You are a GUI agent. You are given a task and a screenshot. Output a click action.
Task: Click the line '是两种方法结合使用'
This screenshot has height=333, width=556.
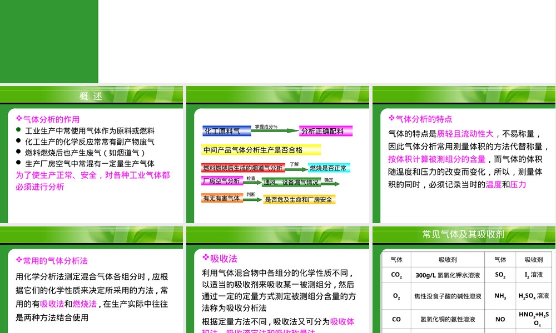(x=52, y=318)
